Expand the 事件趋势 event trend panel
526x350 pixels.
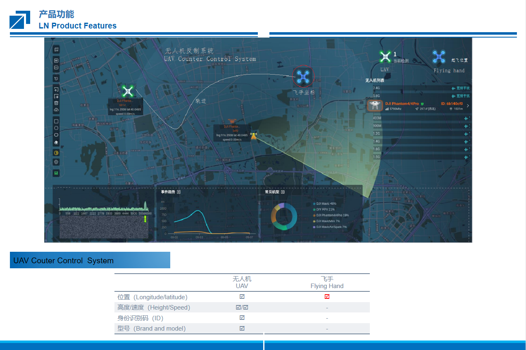(179, 192)
